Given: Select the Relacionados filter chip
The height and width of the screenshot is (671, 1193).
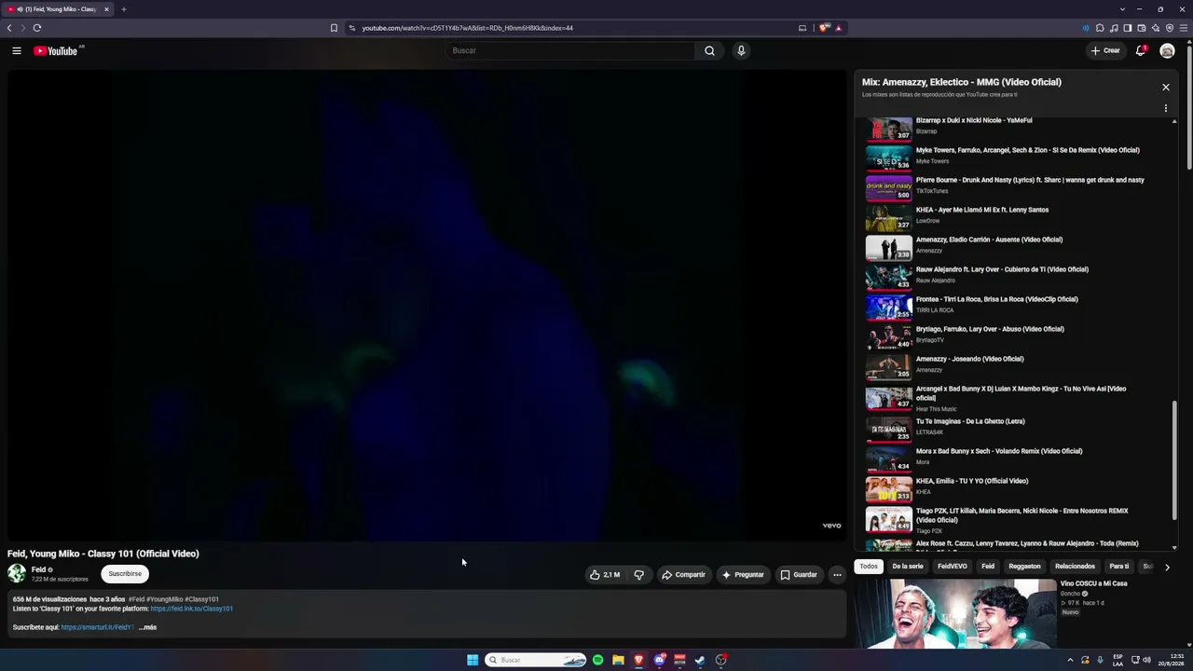Looking at the screenshot, I should point(1075,567).
